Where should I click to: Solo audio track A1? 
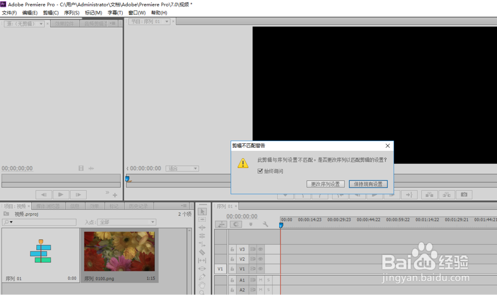[268, 280]
